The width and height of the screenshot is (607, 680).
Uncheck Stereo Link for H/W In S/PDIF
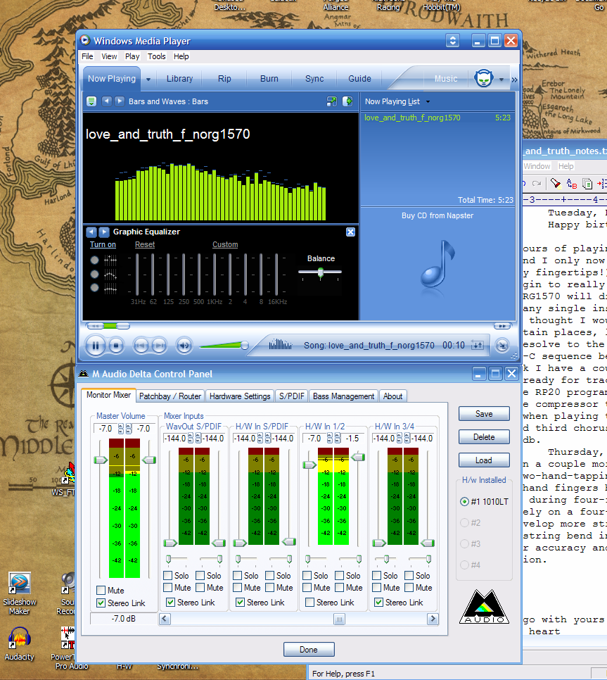[240, 603]
